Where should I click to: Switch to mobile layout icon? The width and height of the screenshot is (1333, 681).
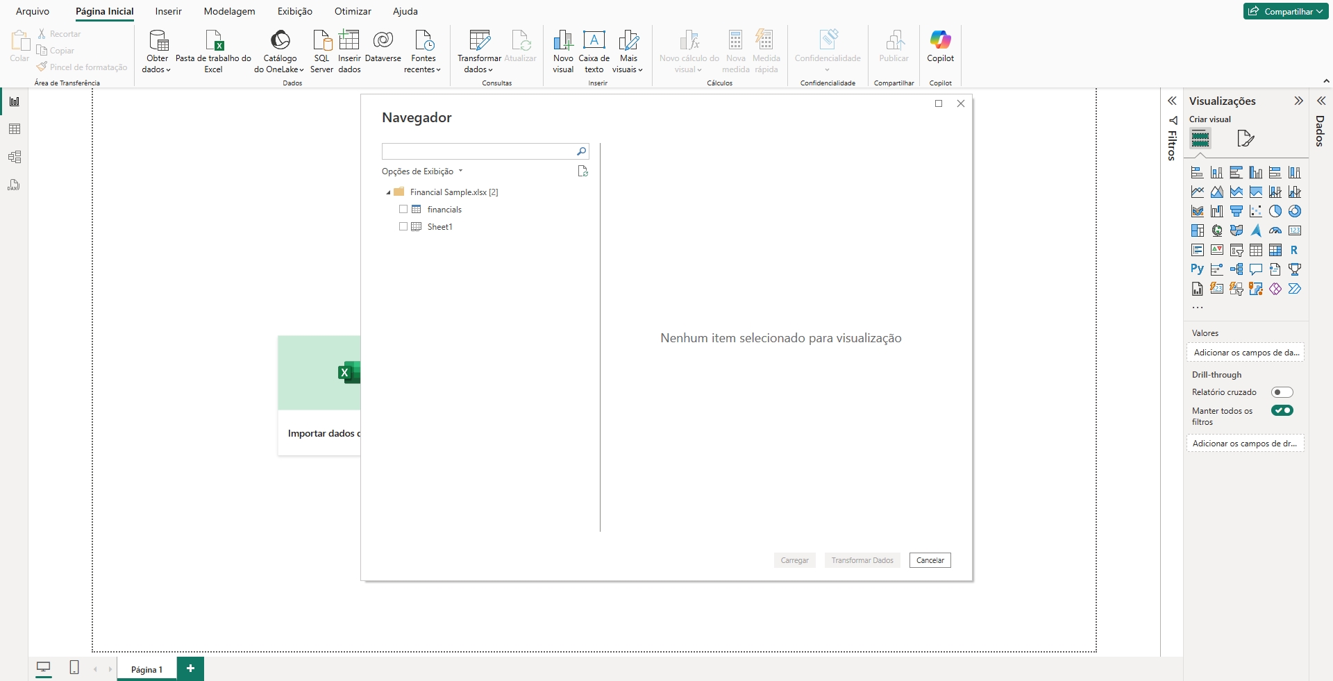[74, 668]
